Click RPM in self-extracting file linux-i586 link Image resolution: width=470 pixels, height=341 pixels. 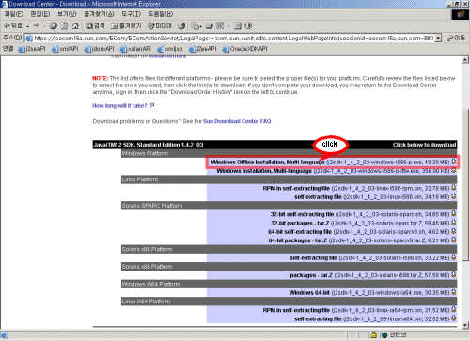click(296, 188)
